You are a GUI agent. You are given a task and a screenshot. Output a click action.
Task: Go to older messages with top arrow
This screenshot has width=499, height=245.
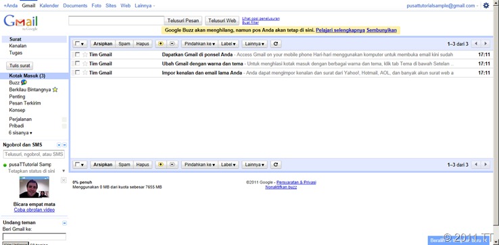coord(485,44)
